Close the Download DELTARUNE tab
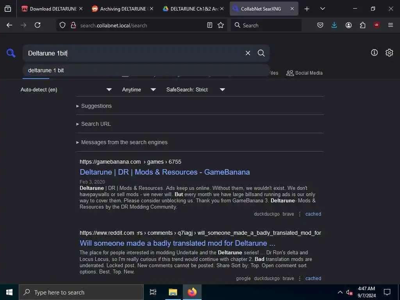 tap(81, 9)
